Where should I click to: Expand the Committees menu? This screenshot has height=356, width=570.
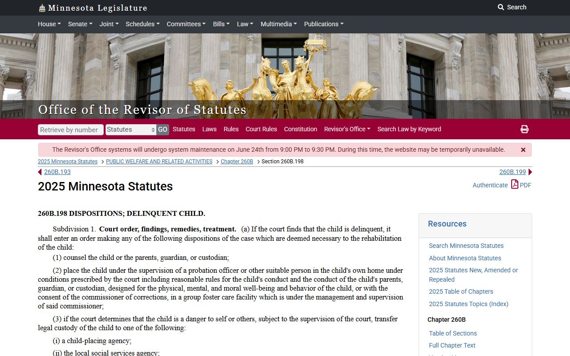point(186,24)
